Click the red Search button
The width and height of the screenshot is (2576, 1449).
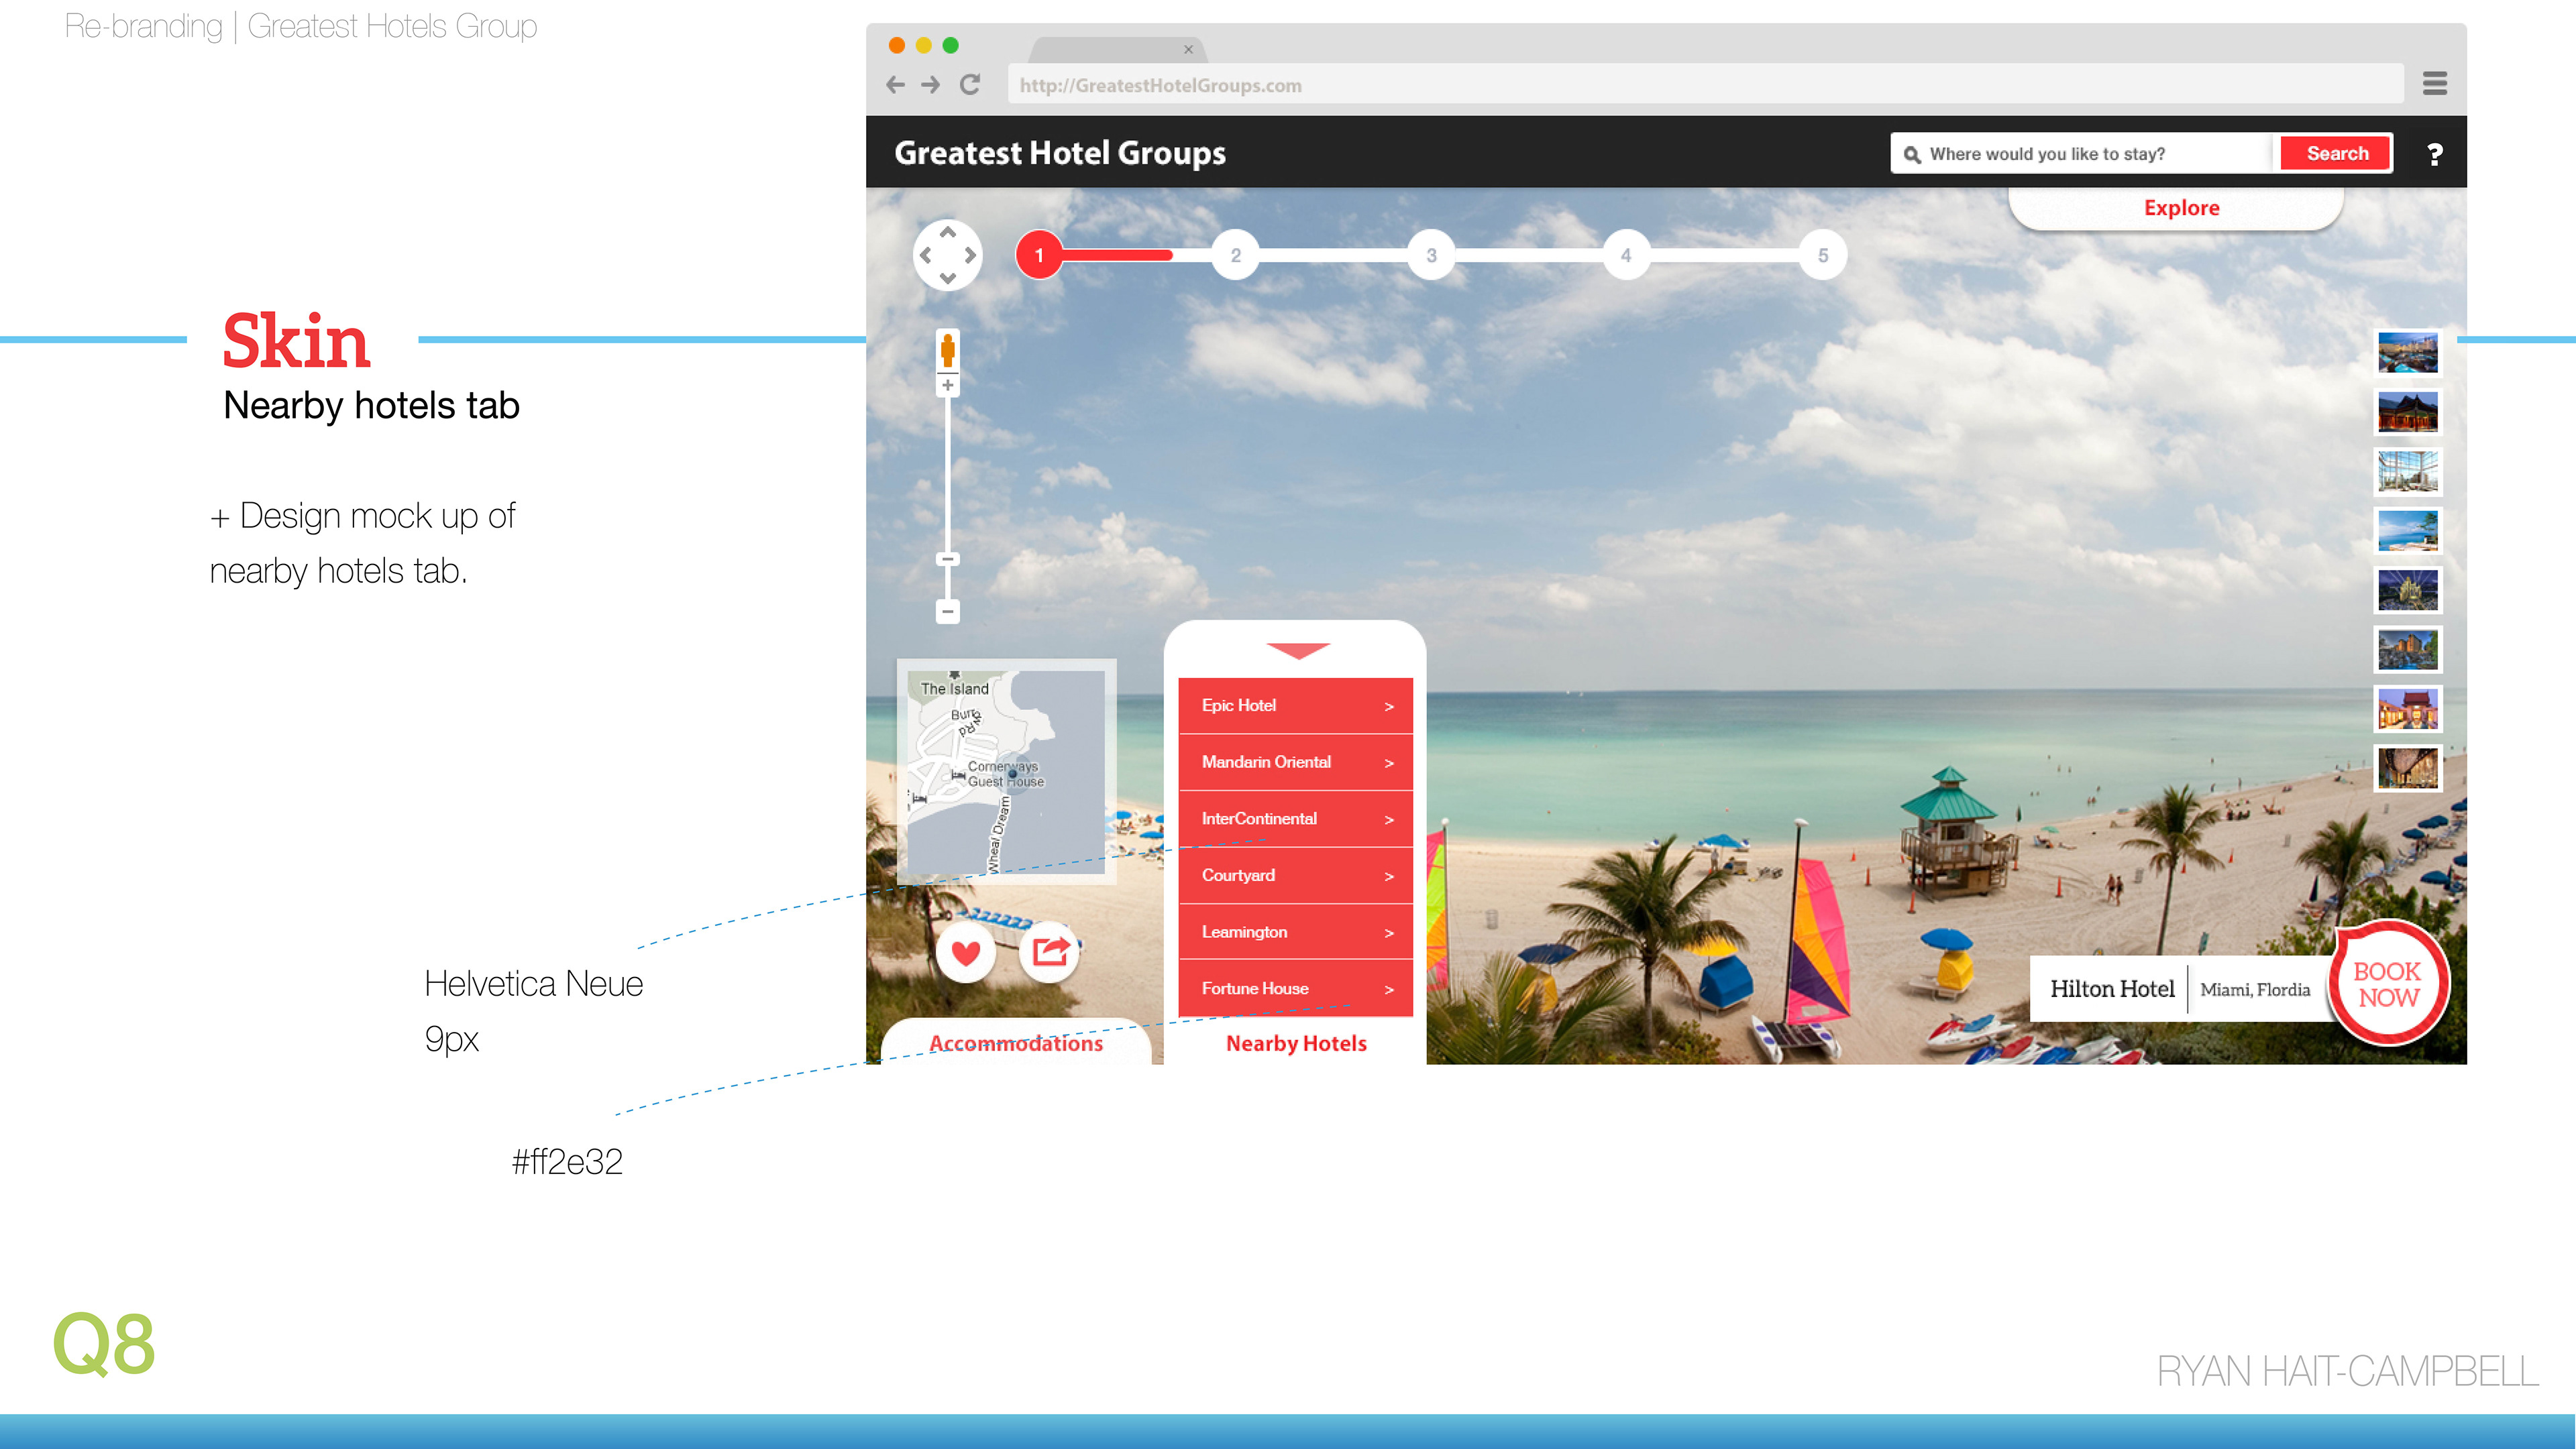coord(2336,154)
